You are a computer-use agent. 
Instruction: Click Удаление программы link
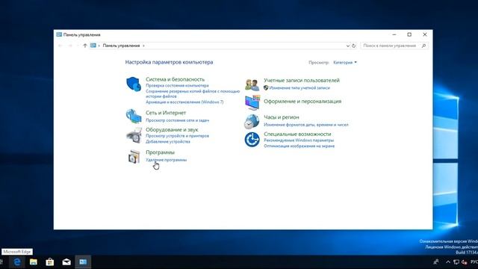click(166, 160)
